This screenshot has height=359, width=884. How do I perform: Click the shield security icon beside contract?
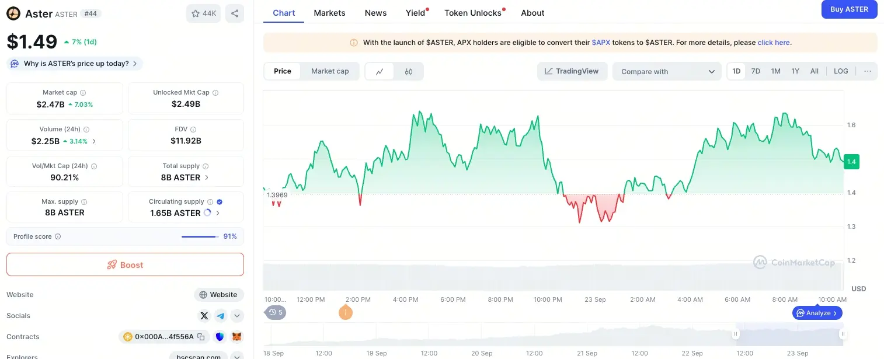[x=220, y=337]
